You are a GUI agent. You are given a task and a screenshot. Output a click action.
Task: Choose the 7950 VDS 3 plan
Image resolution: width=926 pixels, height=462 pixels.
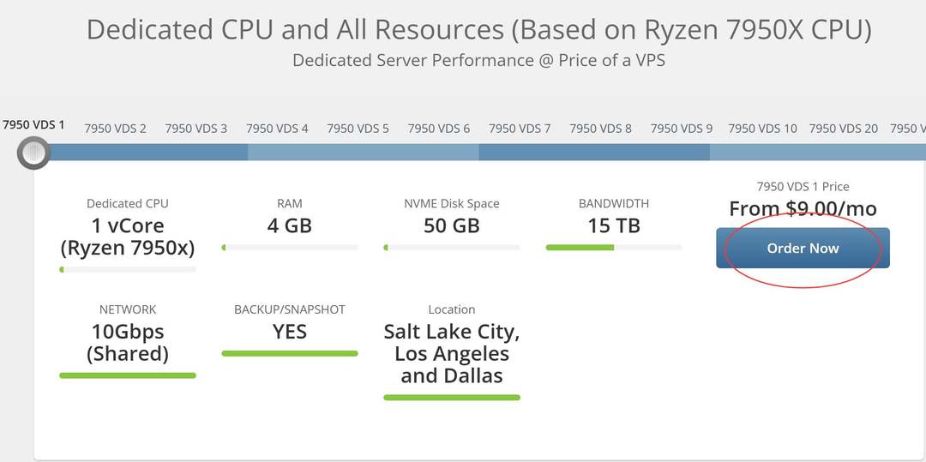tap(196, 129)
